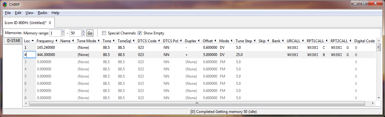Switch to the Memories side tab

(x=13, y=33)
